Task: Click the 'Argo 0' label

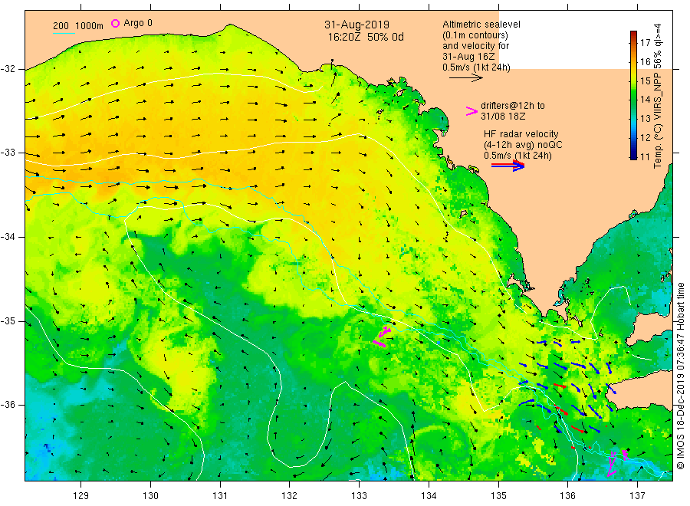Action: coord(138,23)
